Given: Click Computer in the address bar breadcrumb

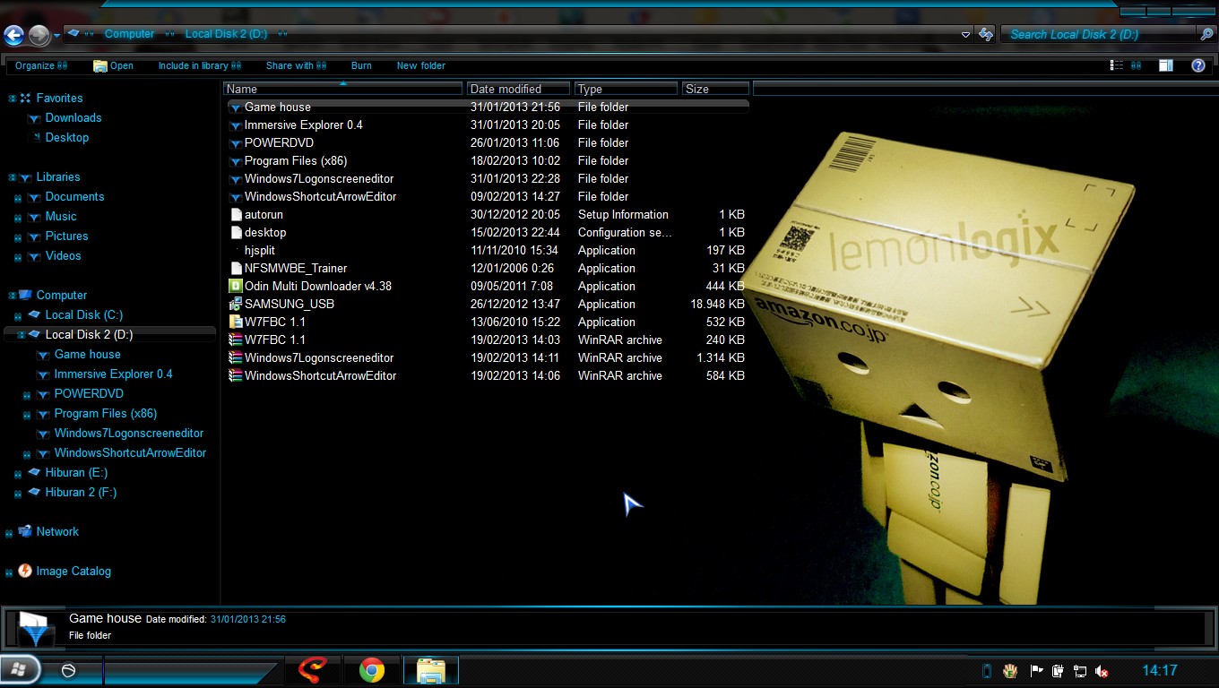Looking at the screenshot, I should 128,33.
